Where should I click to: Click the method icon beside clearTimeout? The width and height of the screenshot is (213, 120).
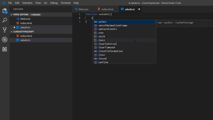(96, 47)
